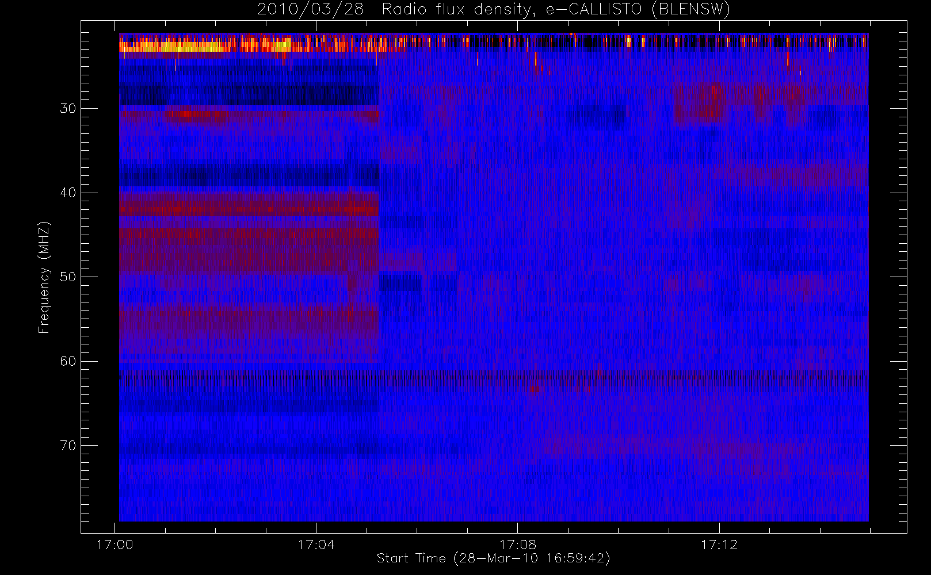Select the 17:00 time tick label
This screenshot has height=575, width=931.
click(x=115, y=545)
